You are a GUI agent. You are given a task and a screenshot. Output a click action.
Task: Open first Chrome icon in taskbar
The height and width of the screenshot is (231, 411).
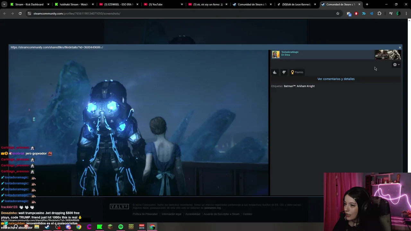pos(79,227)
